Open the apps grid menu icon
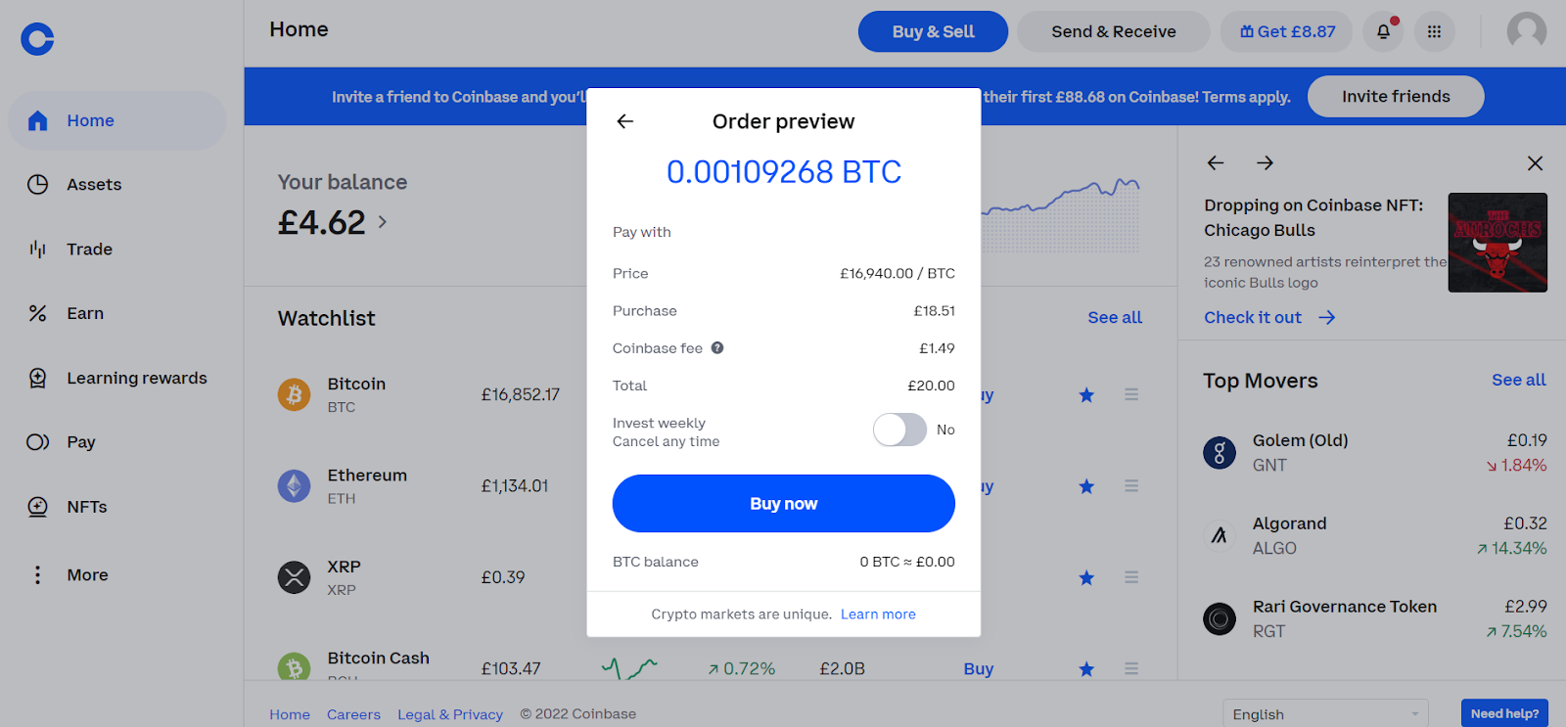Viewport: 1566px width, 727px height. tap(1434, 31)
